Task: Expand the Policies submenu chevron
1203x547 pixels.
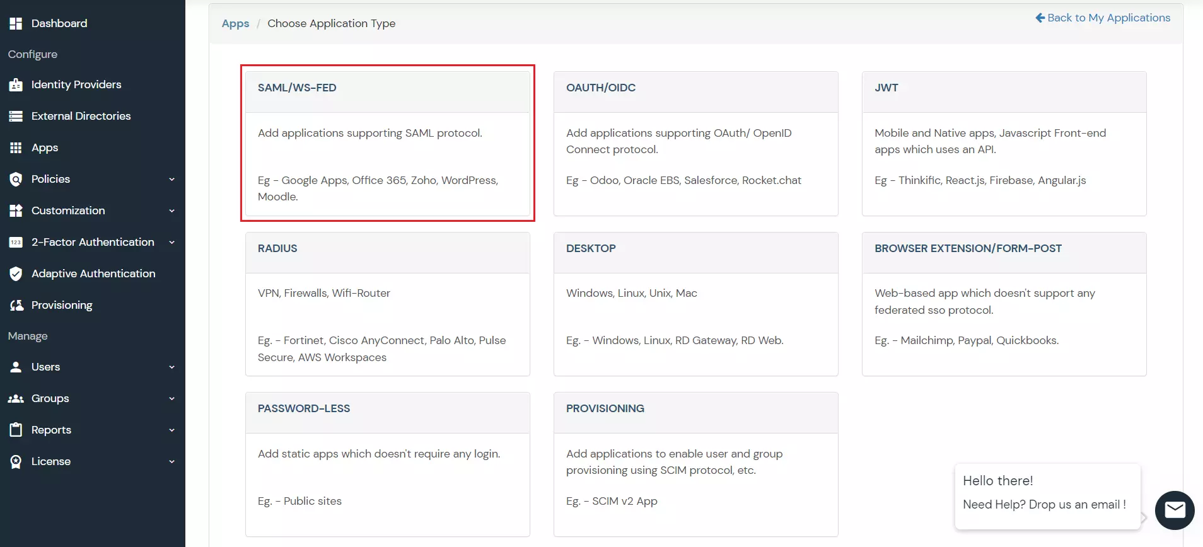Action: coord(171,179)
